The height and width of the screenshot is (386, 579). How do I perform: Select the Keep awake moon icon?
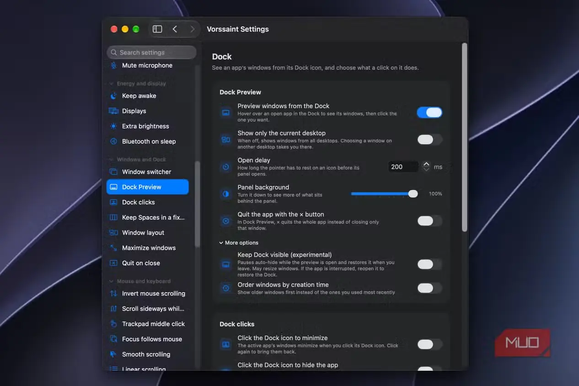click(113, 96)
